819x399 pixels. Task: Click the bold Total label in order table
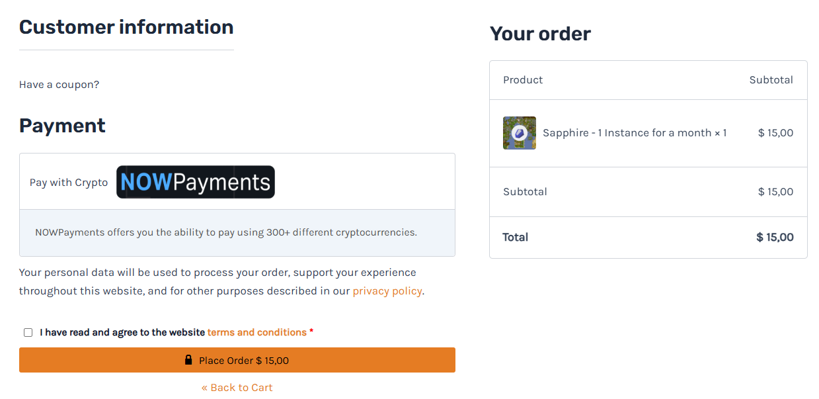pos(516,238)
